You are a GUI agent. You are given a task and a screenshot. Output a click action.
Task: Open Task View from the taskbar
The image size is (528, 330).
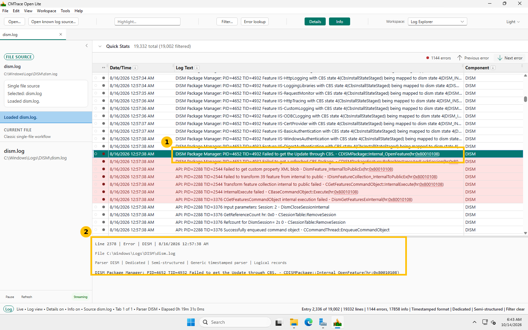point(279,322)
